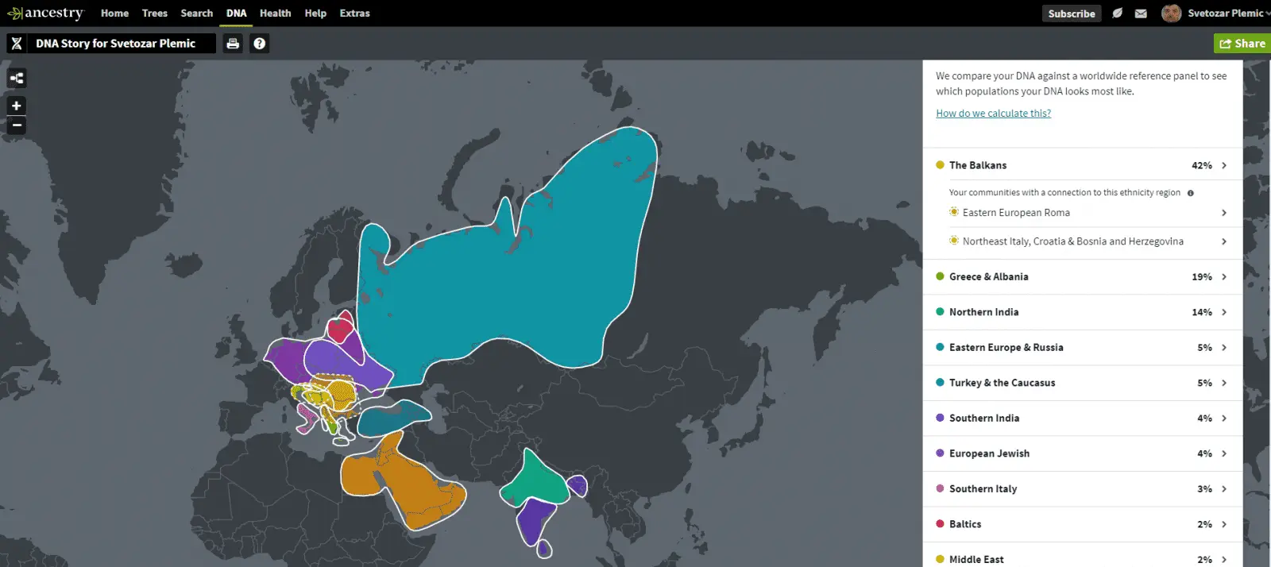1271x567 pixels.
Task: Open Svetozar Plemic account dropdown
Action: (1228, 13)
